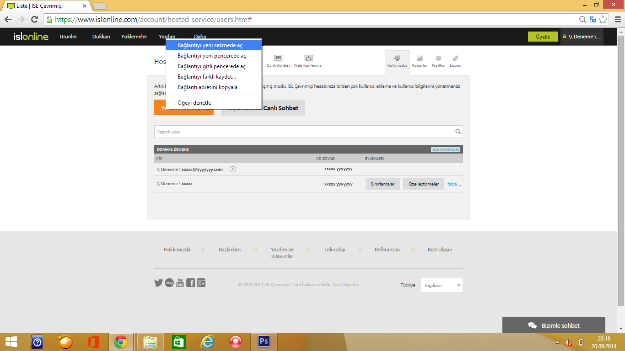
Task: Open the Raporlar tab
Action: [x=420, y=61]
